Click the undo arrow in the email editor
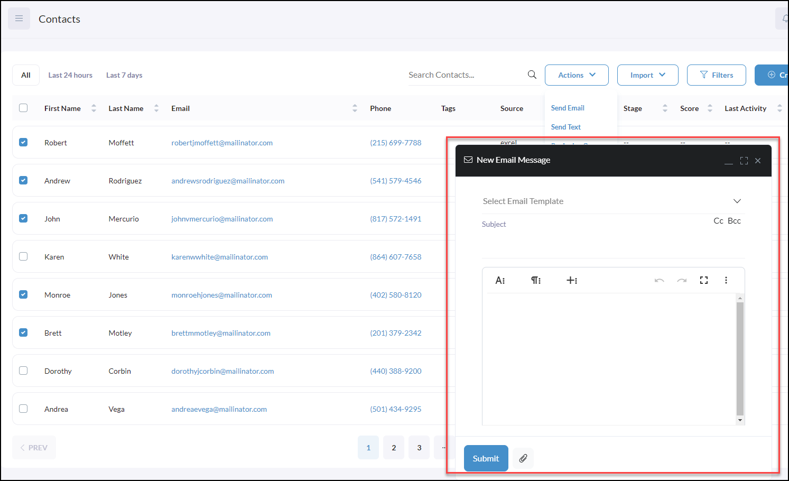789x481 pixels. pos(659,280)
